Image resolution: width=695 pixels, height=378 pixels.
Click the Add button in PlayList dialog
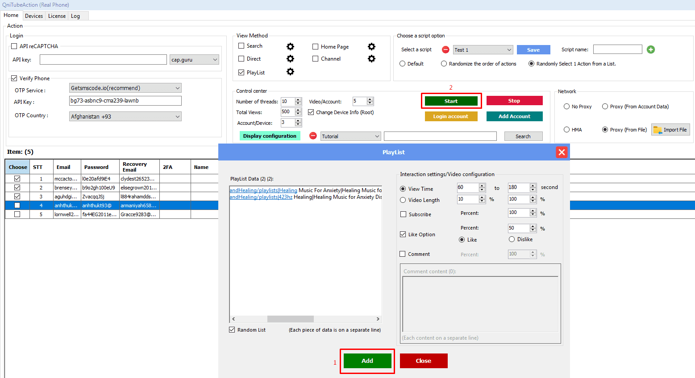(x=367, y=361)
